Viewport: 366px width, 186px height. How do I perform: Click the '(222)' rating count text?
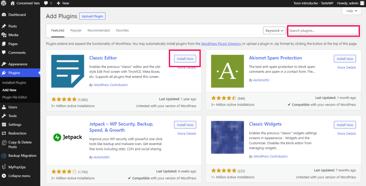coord(241,171)
